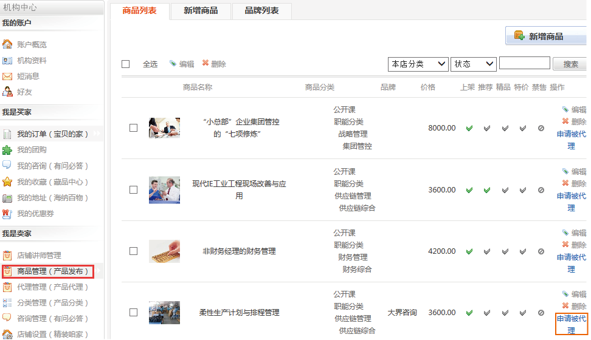This screenshot has height=340, width=591.
Task: Click green 上架 checkmark for 非财务经理的财务管理
Action: pos(469,251)
